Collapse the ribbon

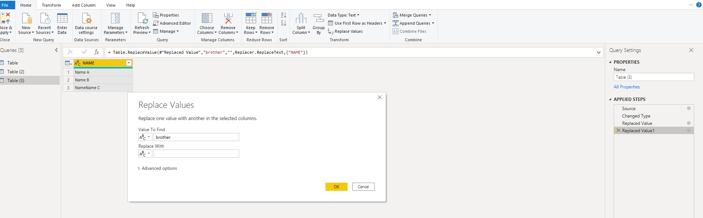click(x=691, y=5)
